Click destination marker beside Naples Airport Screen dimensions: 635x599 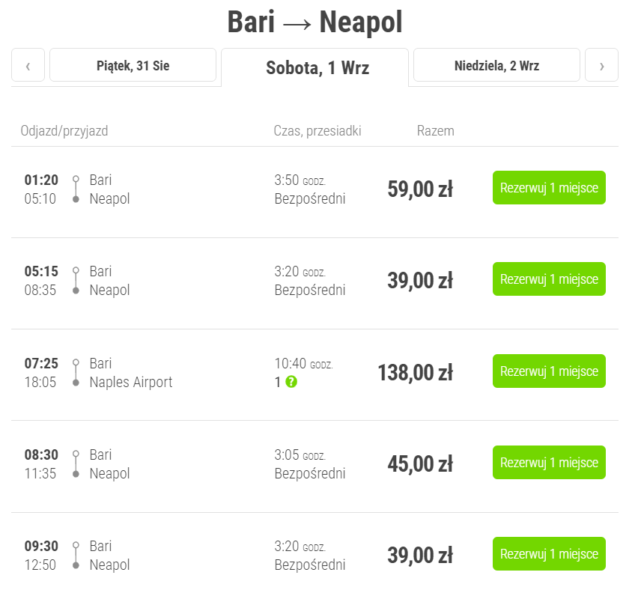coord(75,383)
